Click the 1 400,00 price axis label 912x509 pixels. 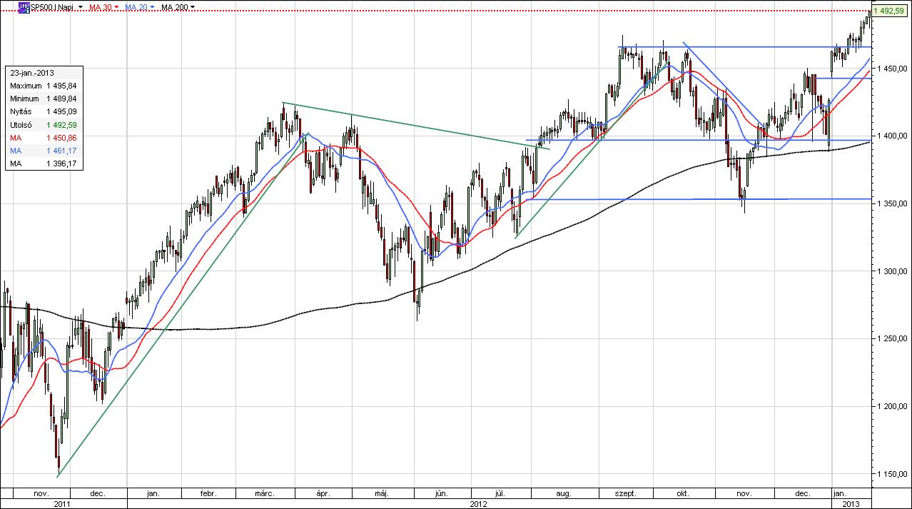pos(891,136)
